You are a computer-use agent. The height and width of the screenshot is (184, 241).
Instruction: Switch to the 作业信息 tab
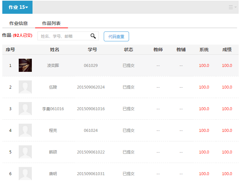pos(18,23)
